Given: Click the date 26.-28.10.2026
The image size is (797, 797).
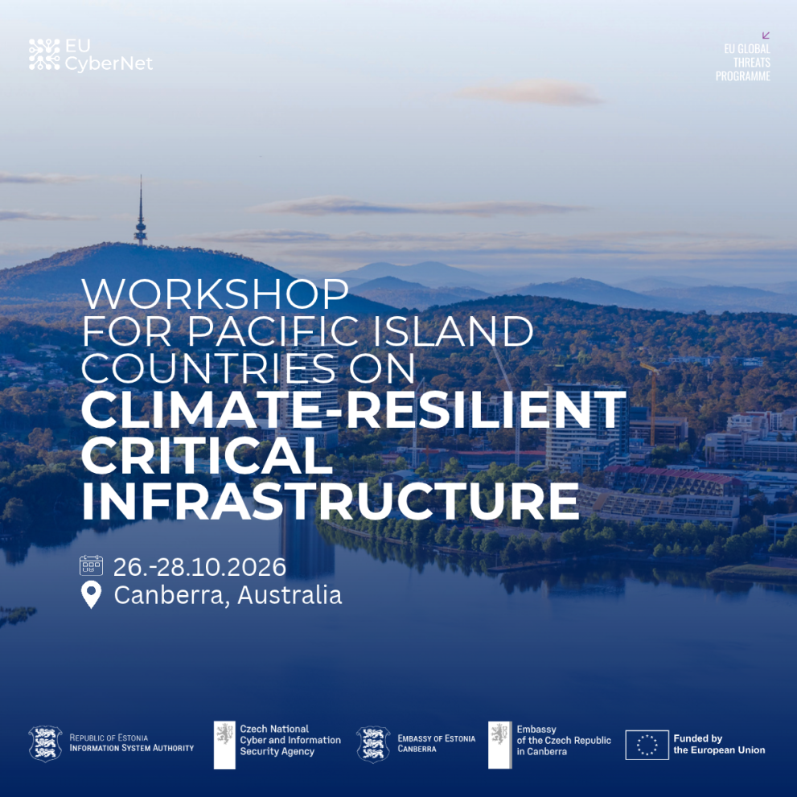Looking at the screenshot, I should point(199,567).
